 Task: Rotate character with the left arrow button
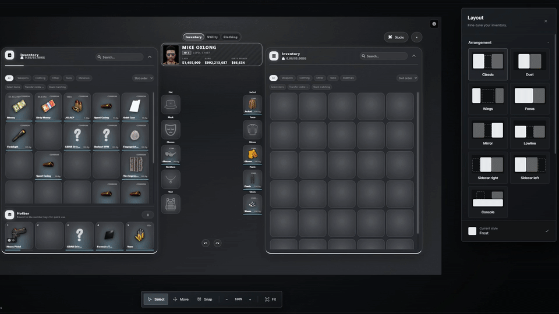(206, 243)
